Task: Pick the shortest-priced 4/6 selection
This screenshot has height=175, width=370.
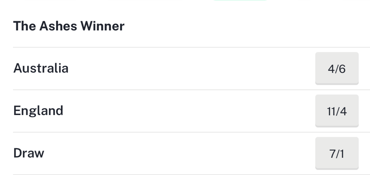Action: click(337, 69)
